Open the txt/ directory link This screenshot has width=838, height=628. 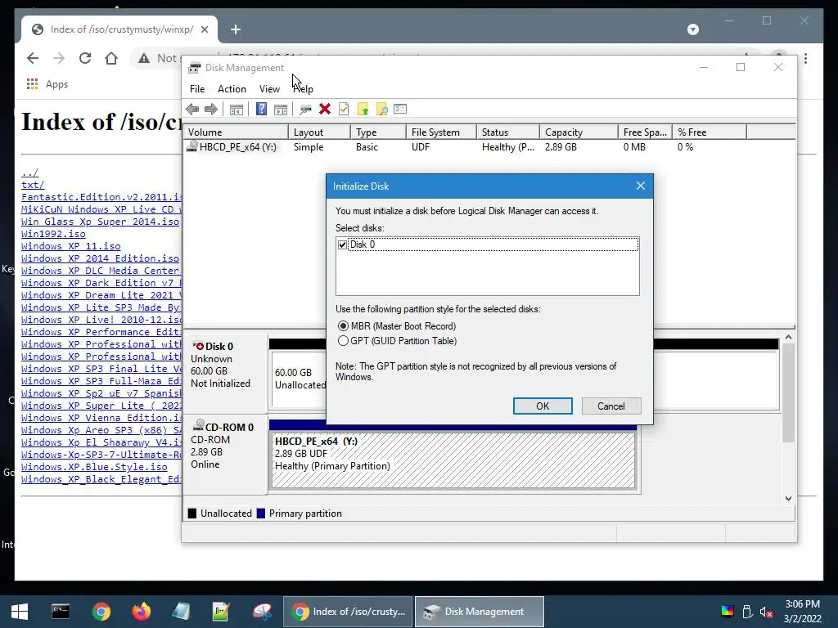(x=33, y=185)
